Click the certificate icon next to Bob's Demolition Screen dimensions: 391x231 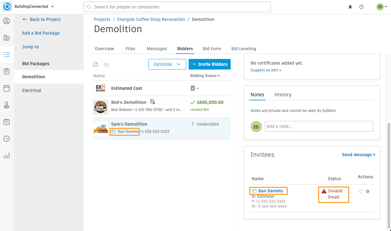[153, 102]
